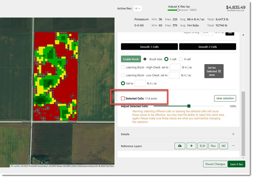253x178 pixels.
Task: Expand the Details section
Action: (x=233, y=134)
